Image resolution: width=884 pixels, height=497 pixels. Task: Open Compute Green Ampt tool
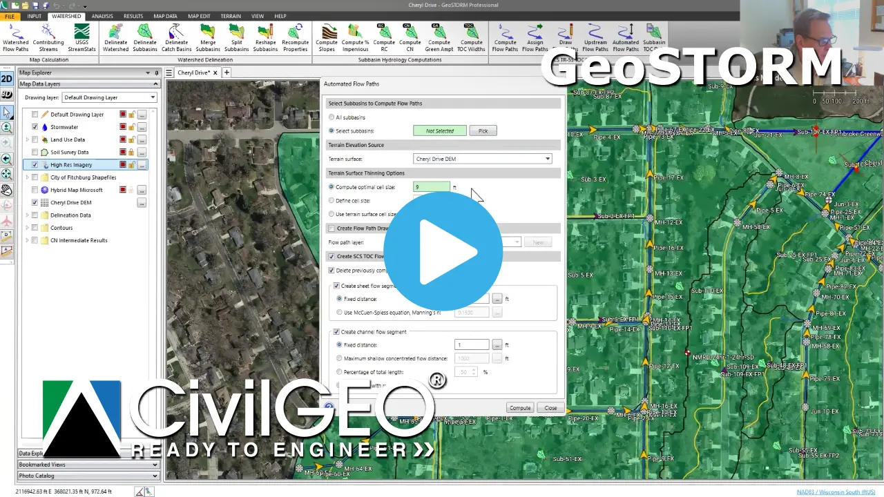point(439,37)
